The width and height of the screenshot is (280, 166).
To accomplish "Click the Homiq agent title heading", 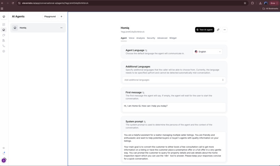I will click(125, 28).
